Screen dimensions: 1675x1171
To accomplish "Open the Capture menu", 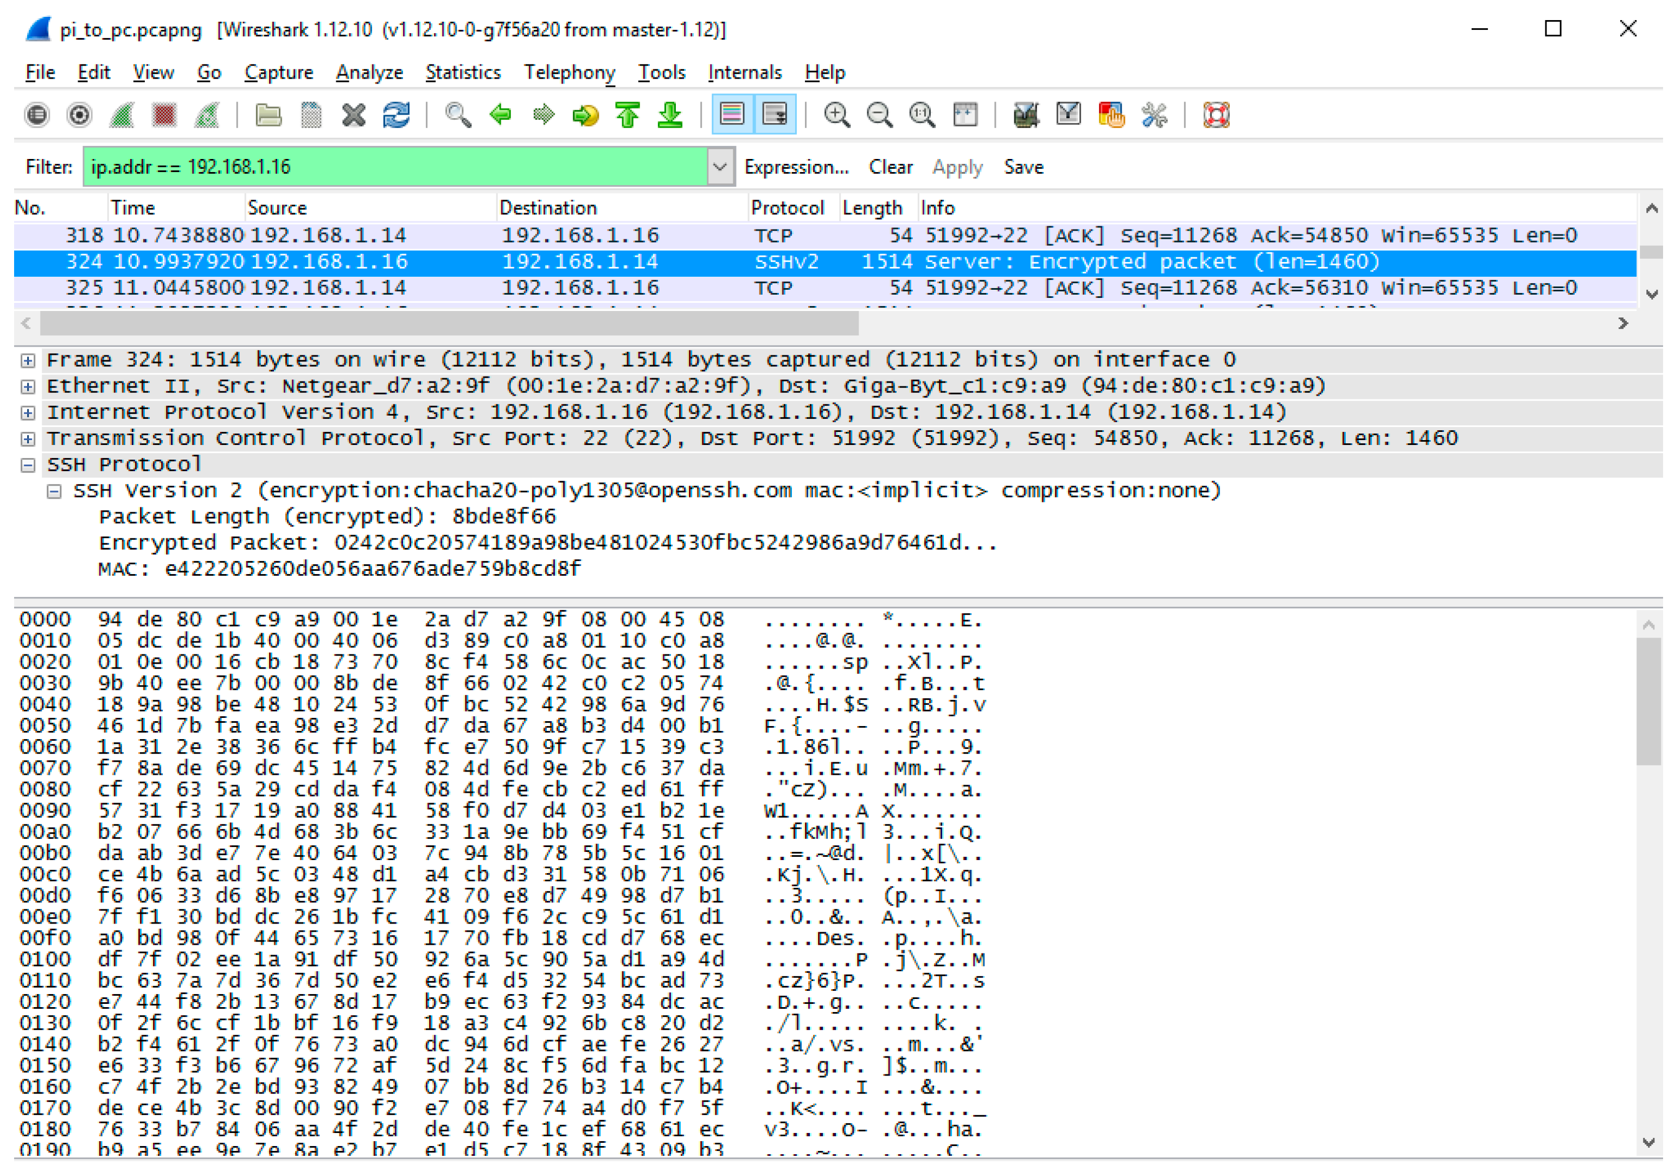I will point(279,72).
